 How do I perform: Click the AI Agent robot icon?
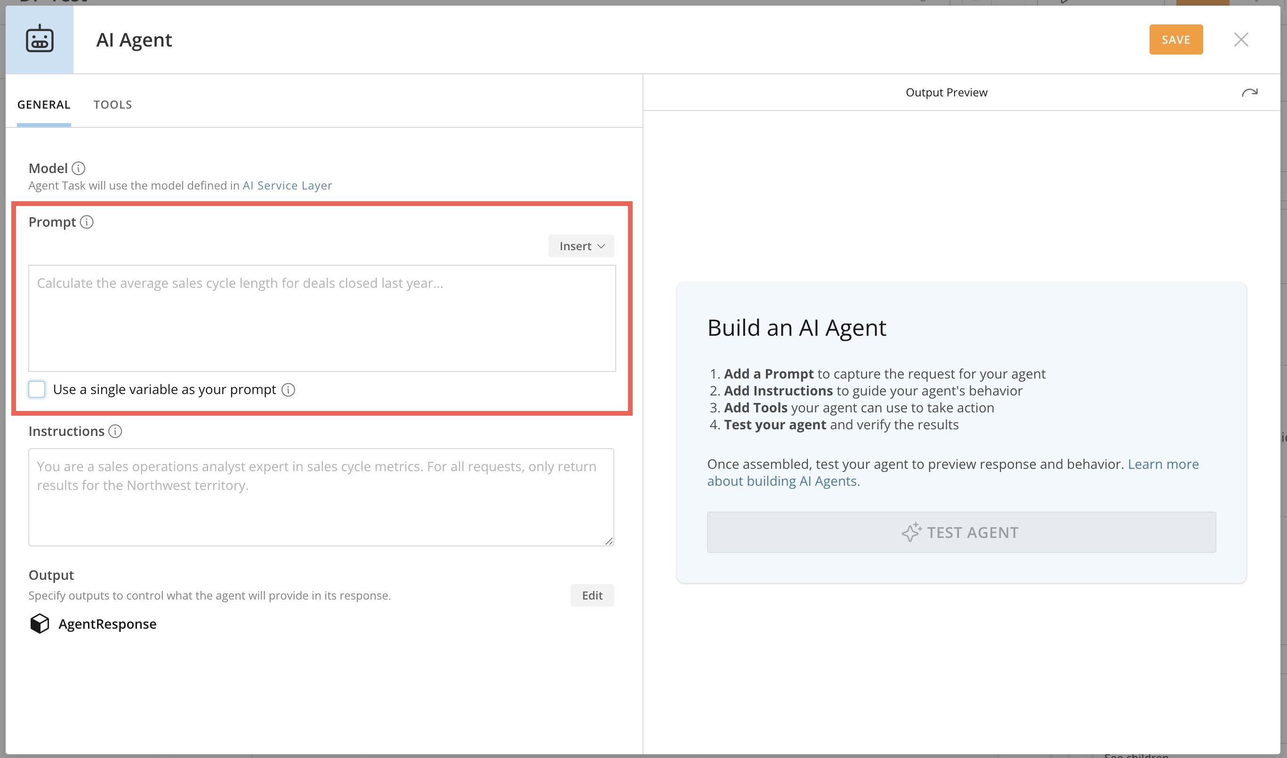(40, 39)
